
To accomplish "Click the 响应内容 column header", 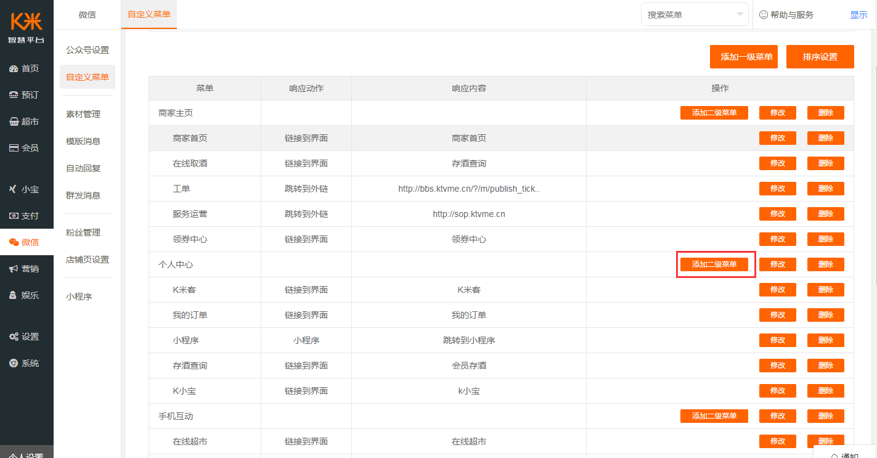I will click(x=469, y=88).
